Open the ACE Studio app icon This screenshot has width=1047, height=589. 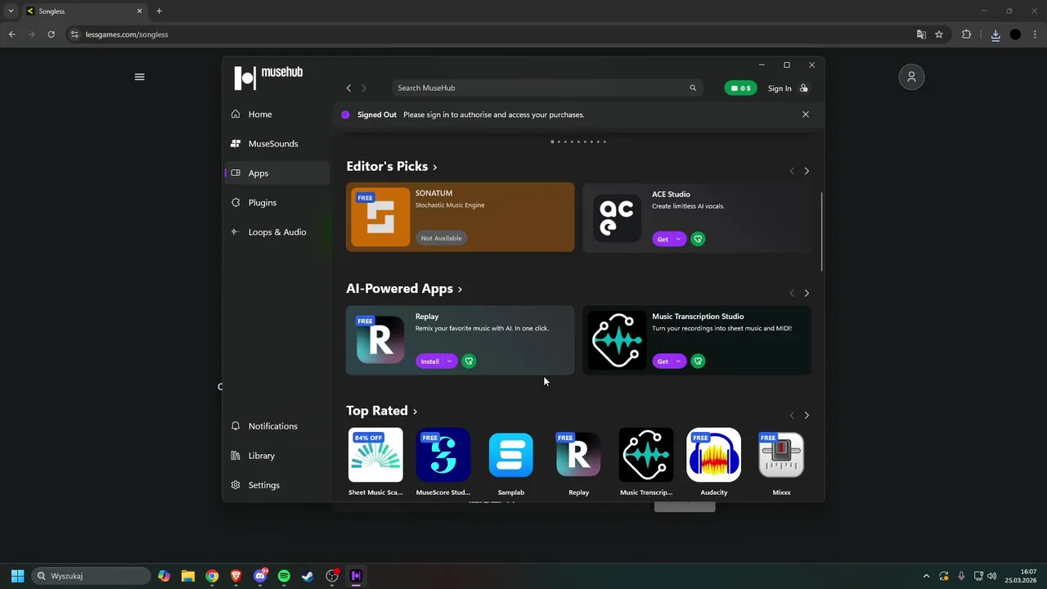(x=617, y=217)
